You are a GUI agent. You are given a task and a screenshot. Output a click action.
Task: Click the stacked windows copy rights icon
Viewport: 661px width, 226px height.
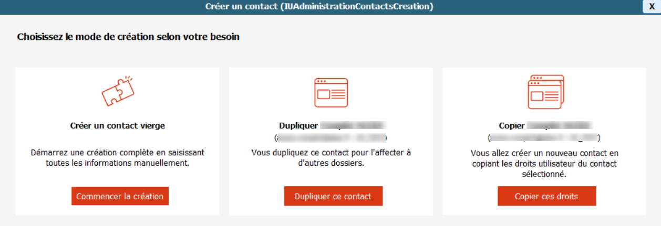click(545, 92)
